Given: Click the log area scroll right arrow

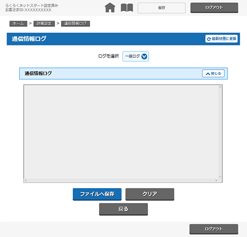Looking at the screenshot, I should tap(216, 181).
